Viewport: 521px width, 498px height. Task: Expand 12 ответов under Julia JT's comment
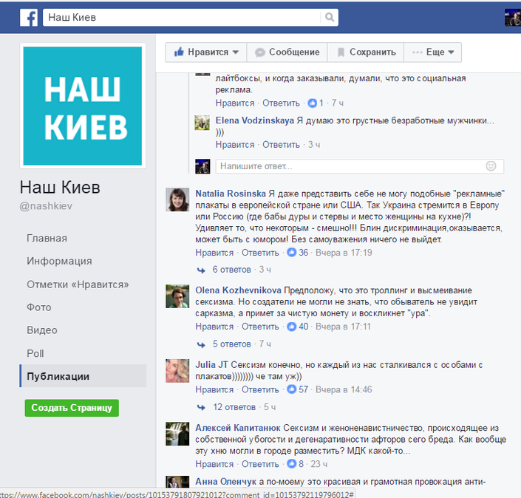coord(234,407)
